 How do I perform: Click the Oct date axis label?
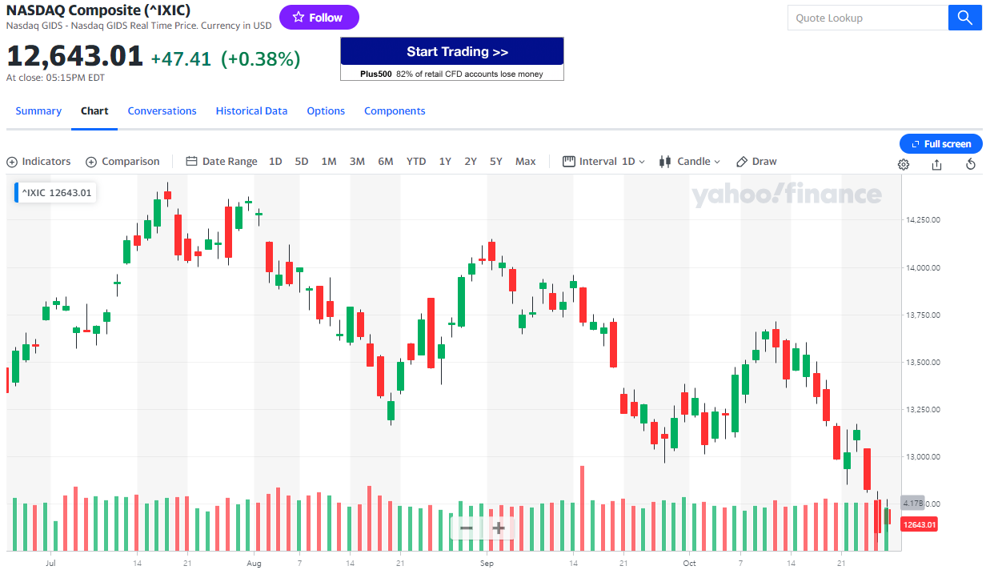click(690, 564)
